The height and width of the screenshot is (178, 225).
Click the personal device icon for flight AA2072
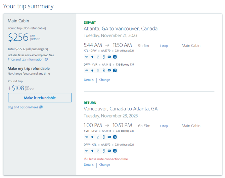(104, 151)
